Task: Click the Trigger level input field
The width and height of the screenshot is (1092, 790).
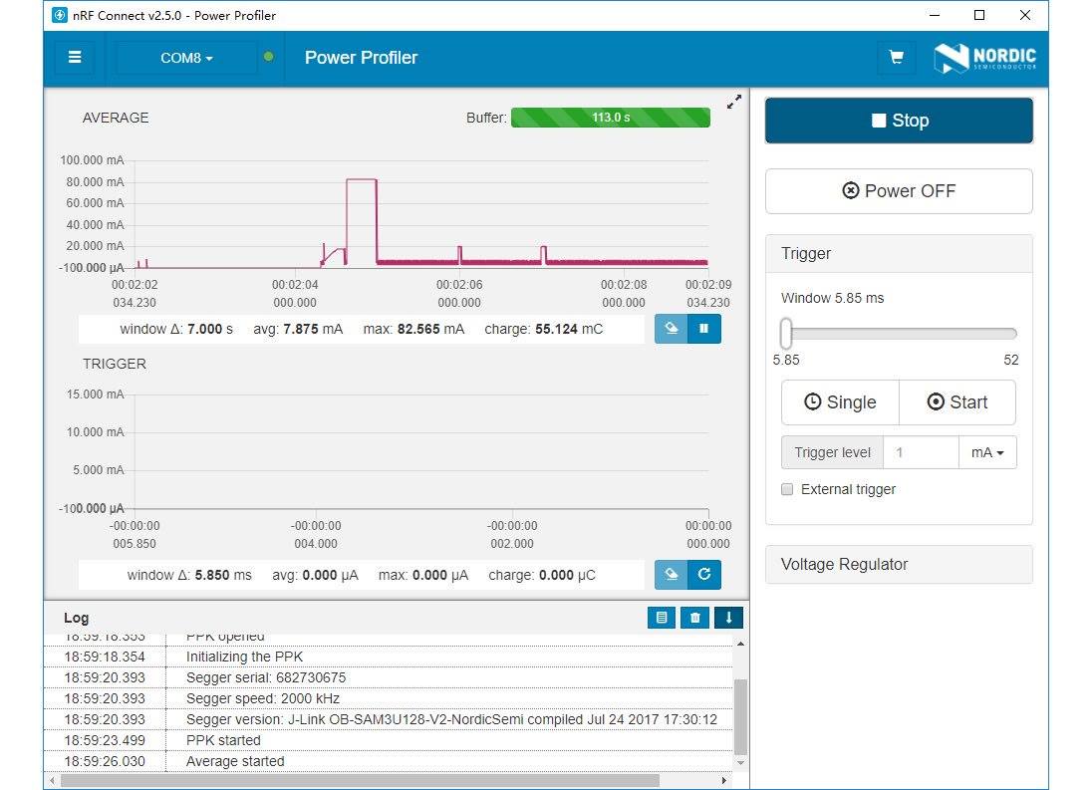Action: pyautogui.click(x=921, y=452)
